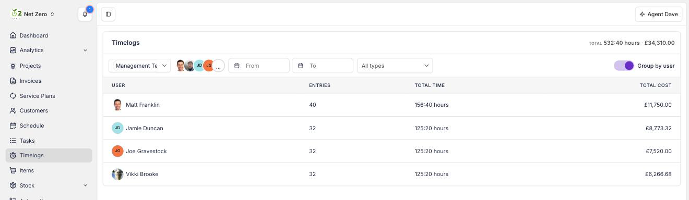Open the notifications bell
Screen dimensions: 689x200
pyautogui.click(x=85, y=14)
